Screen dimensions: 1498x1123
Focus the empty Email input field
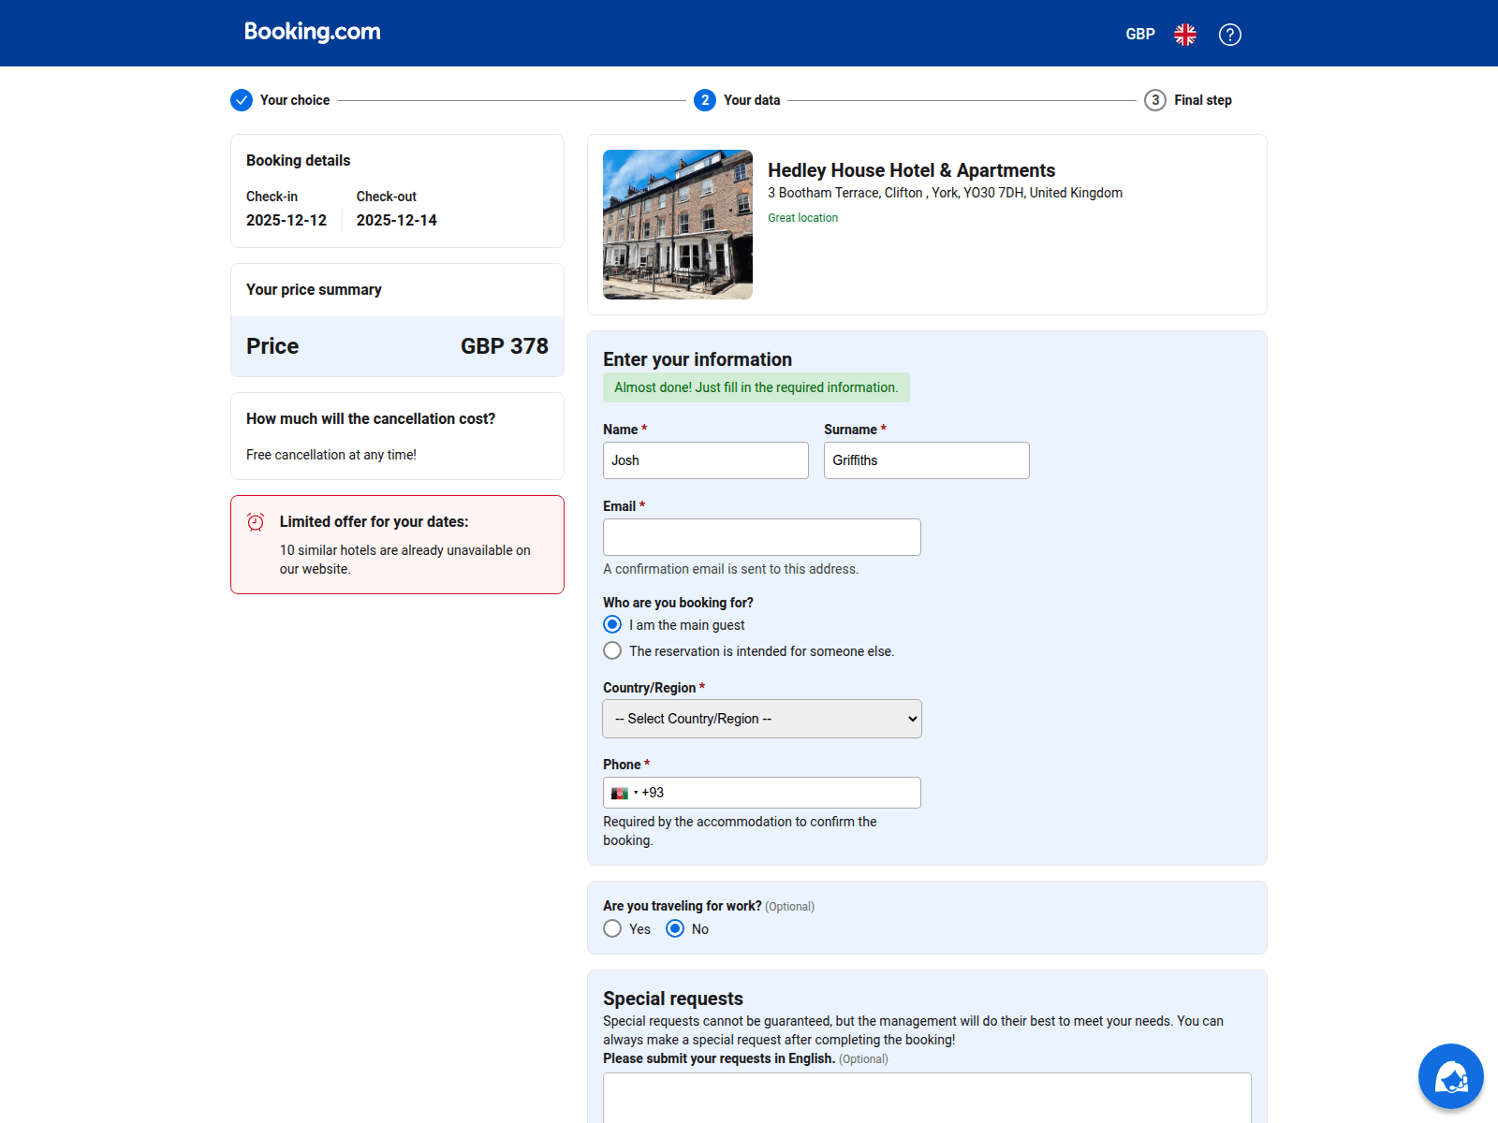(x=762, y=537)
